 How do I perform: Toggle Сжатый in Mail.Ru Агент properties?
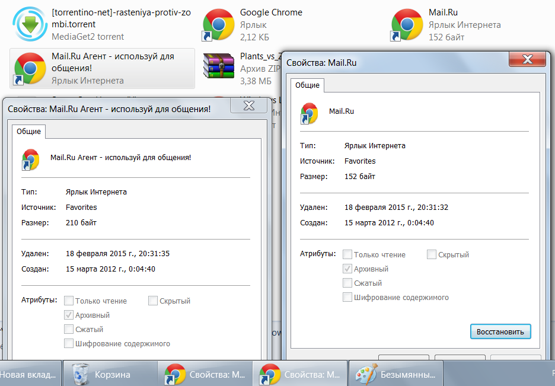tap(69, 329)
